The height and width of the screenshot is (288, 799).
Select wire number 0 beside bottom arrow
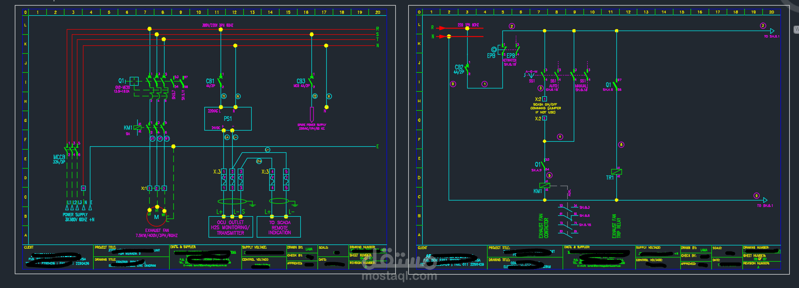[756, 195]
